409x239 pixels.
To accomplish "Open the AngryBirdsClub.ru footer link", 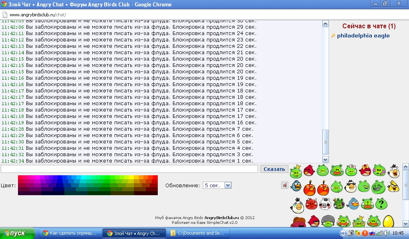I will coord(221,218).
